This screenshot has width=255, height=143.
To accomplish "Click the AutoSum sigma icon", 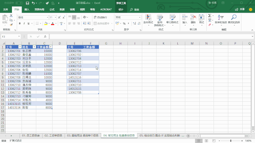I will pos(210,16).
